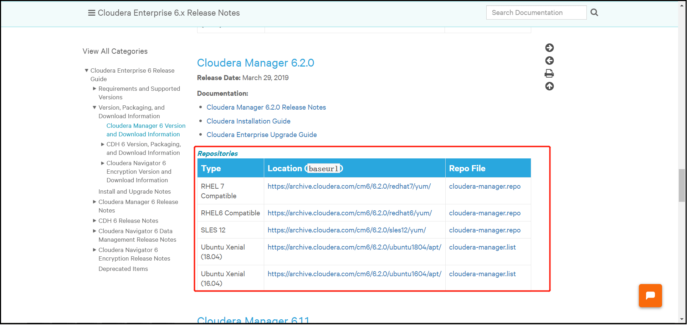Screen dimensions: 687x325
Task: Open the orange chat widget
Action: pyautogui.click(x=650, y=295)
